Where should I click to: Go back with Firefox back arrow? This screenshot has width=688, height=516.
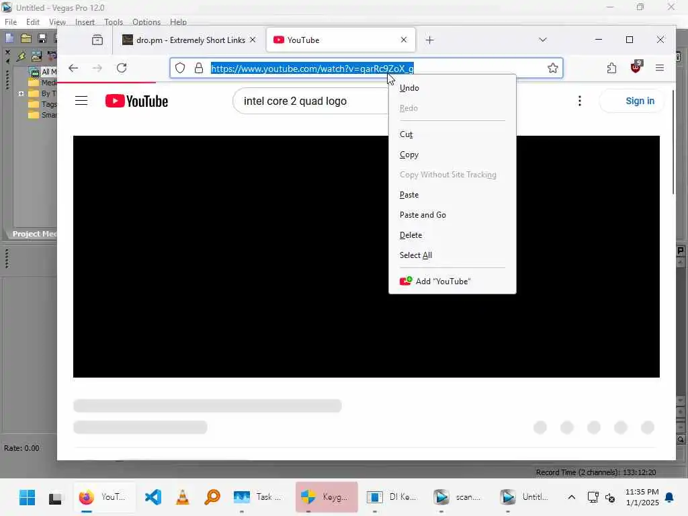73,68
